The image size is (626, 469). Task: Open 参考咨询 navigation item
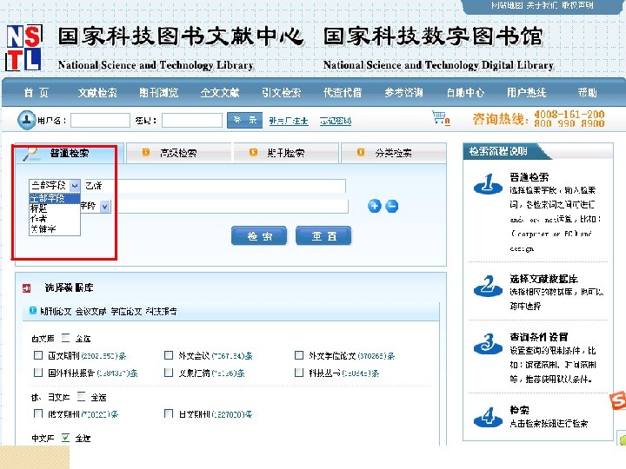pos(403,93)
